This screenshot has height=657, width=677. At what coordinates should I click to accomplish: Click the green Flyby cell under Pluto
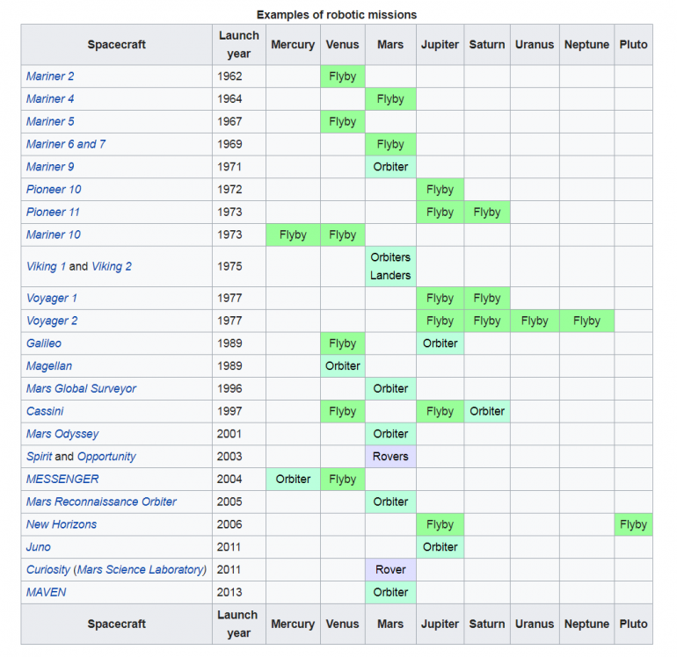(632, 524)
